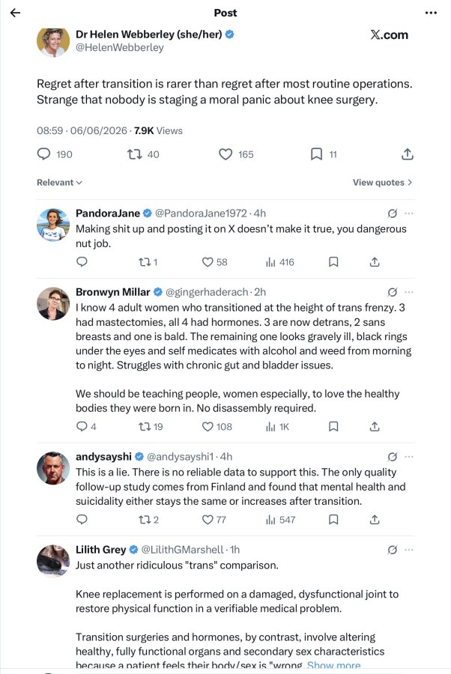Go back using the arrow icon
451x674 pixels.
tap(15, 13)
